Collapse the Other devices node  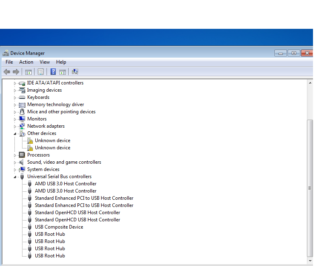tap(15, 134)
